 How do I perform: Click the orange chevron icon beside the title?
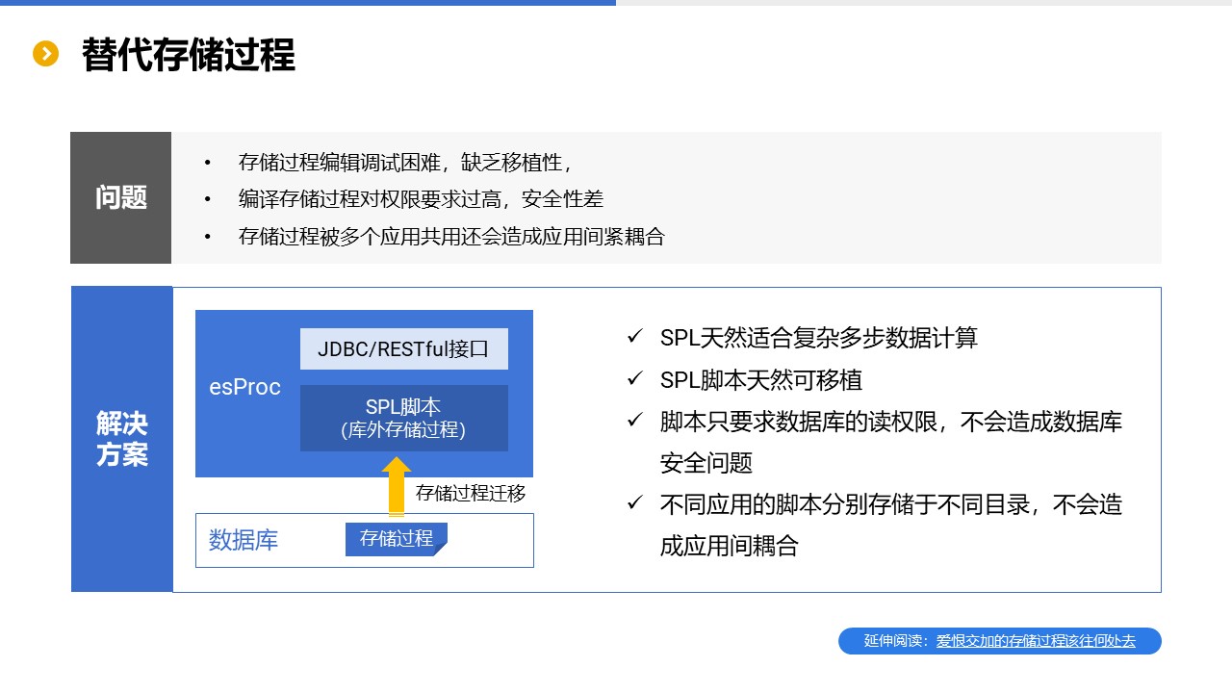point(45,54)
